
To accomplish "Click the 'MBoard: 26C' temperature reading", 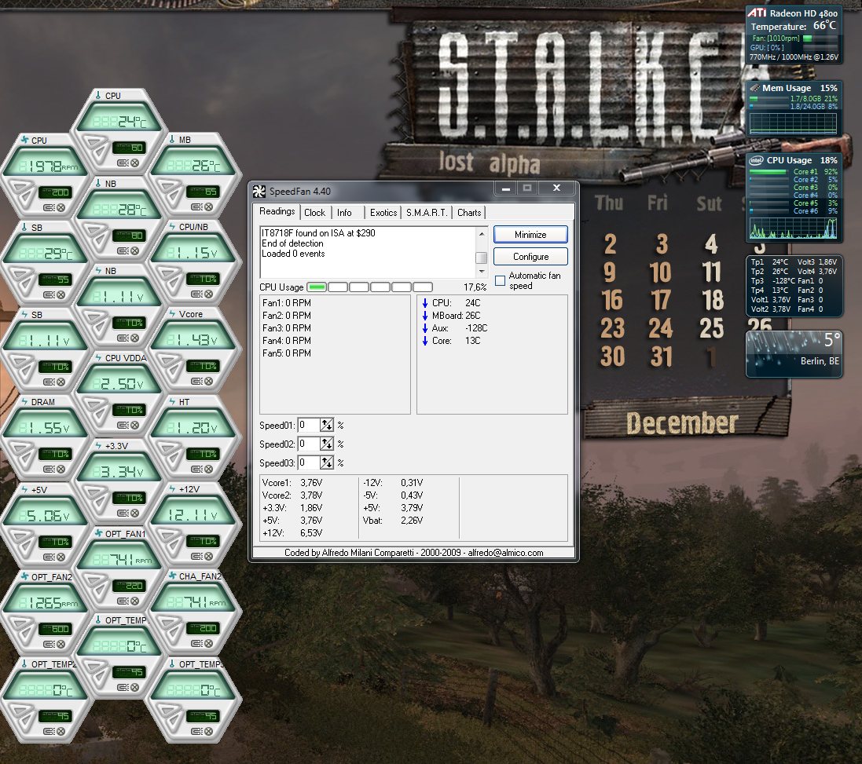I will [456, 316].
